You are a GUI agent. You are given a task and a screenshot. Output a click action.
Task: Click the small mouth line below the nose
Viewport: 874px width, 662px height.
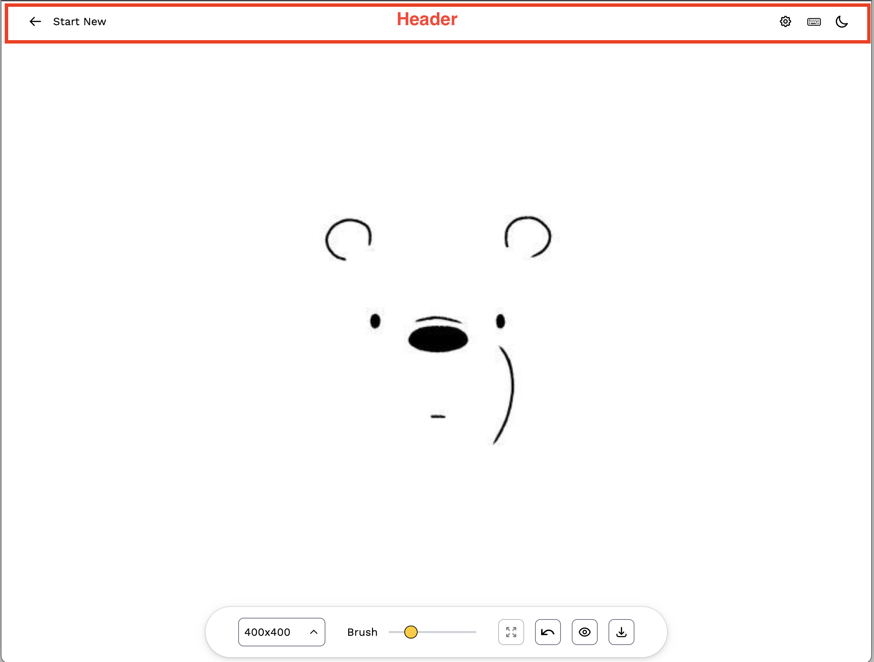[438, 416]
